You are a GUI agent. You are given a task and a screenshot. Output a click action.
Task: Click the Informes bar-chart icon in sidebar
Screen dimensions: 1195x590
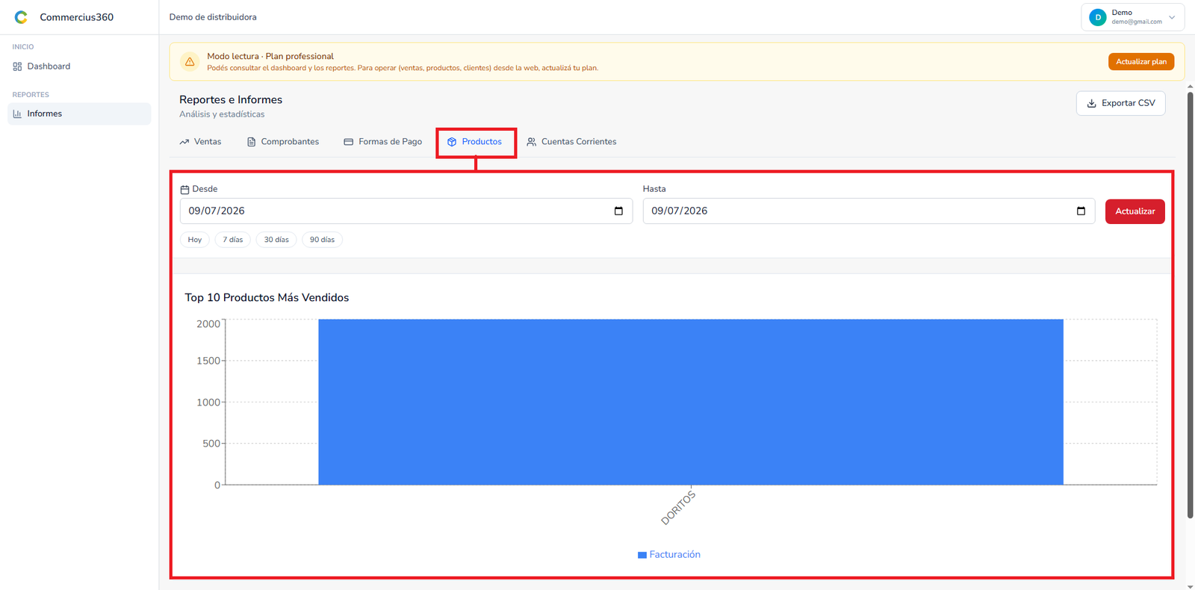coord(17,114)
